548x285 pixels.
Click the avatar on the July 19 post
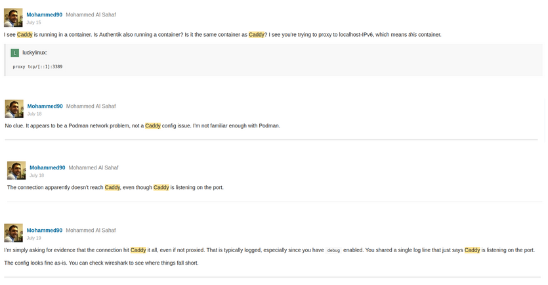click(13, 233)
